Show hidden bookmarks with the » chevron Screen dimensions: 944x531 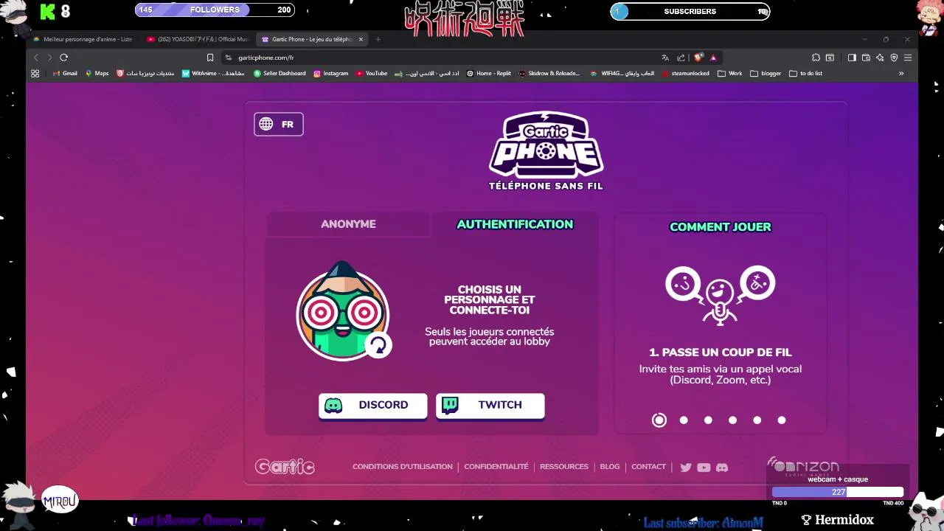(x=900, y=73)
